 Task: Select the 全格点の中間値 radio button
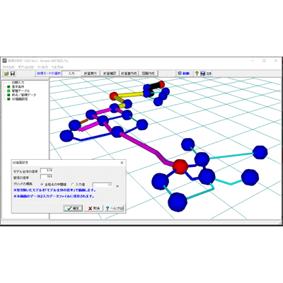[42, 184]
